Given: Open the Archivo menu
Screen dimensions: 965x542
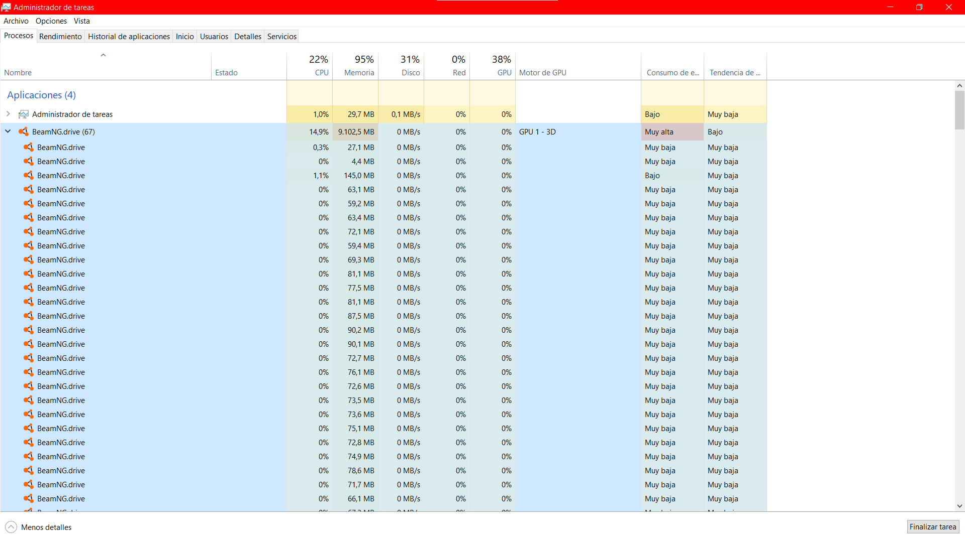Looking at the screenshot, I should (x=16, y=21).
